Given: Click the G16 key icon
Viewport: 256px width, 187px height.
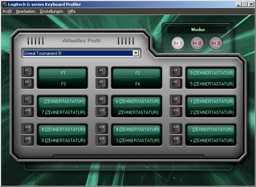Looking at the screenshot, I should point(27,140).
